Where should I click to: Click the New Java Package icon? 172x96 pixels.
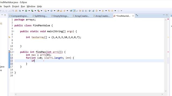pyautogui.click(x=45, y=11)
